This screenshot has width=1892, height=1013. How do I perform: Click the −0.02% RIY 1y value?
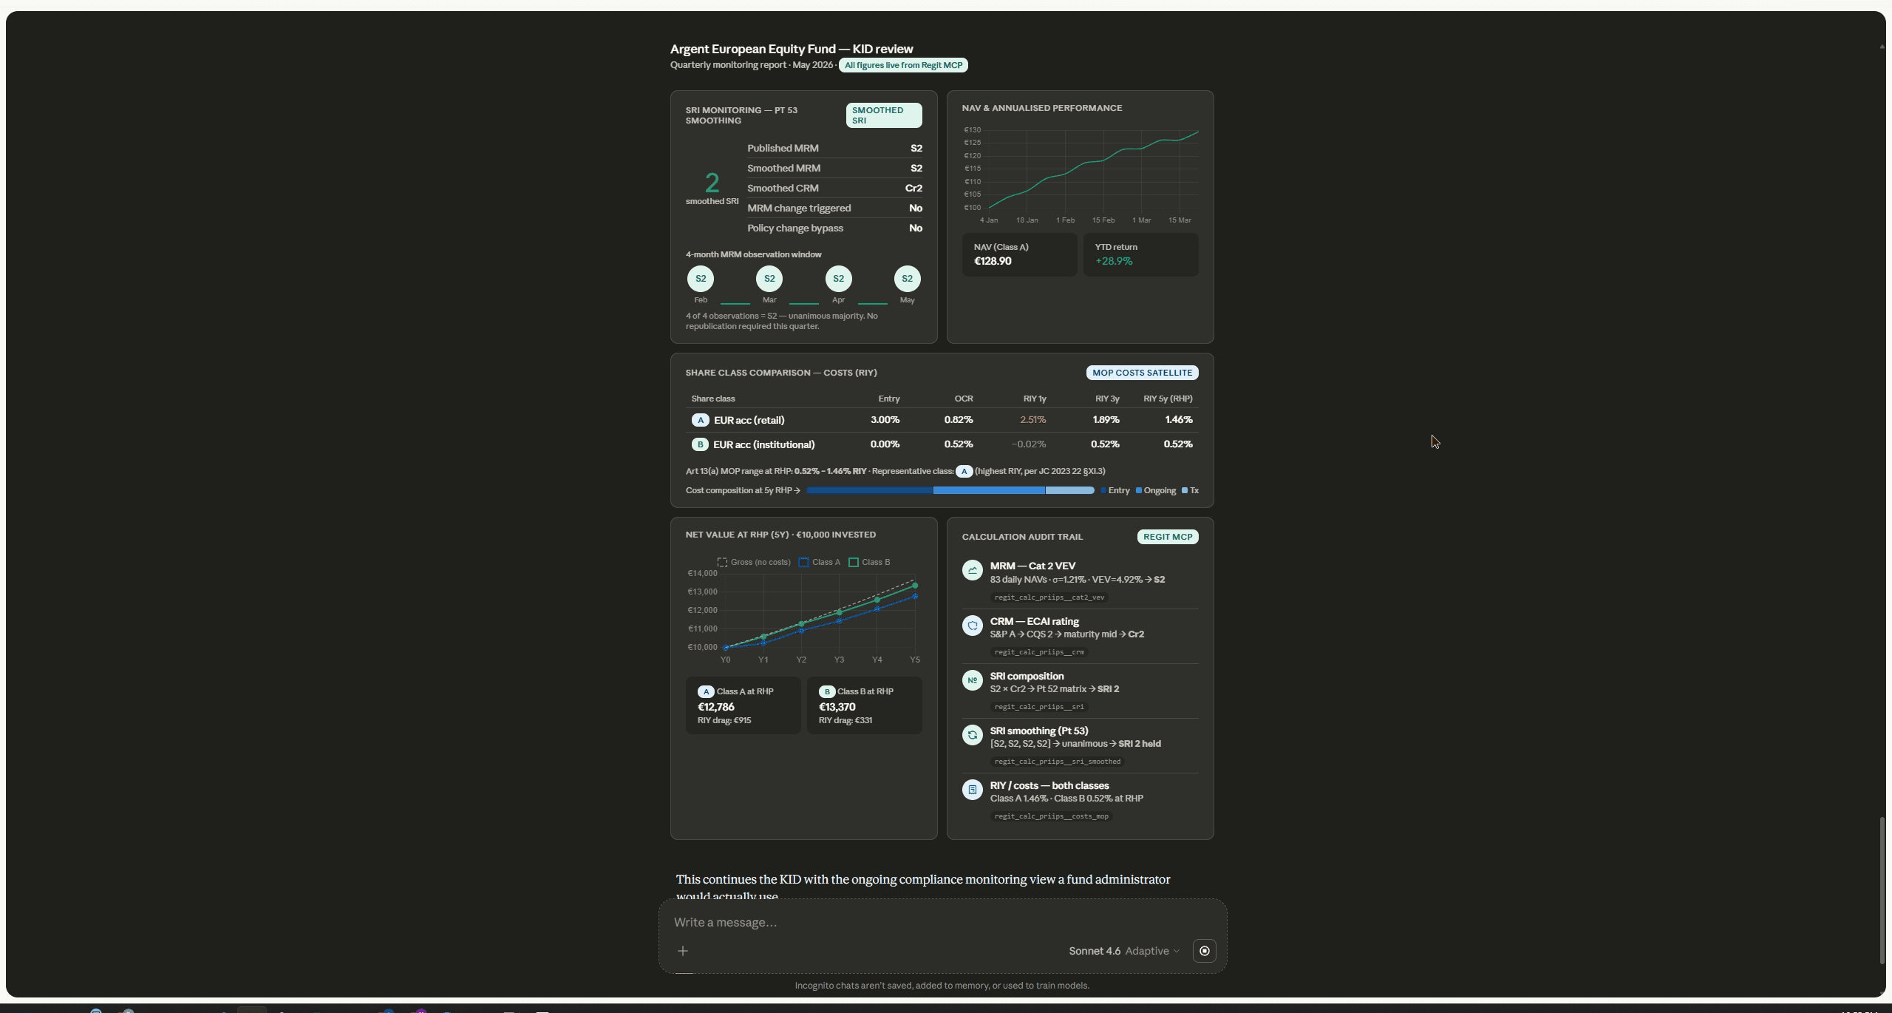tap(1029, 444)
